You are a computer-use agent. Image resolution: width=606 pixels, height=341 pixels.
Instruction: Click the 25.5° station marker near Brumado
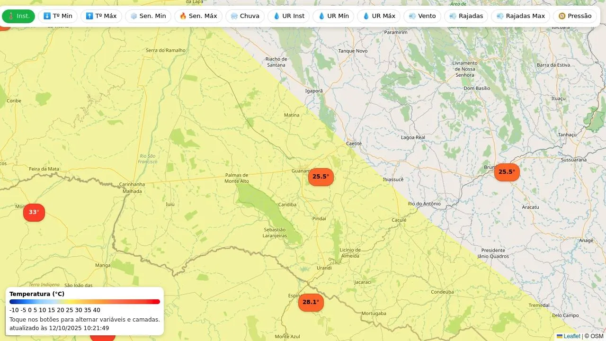click(x=507, y=172)
